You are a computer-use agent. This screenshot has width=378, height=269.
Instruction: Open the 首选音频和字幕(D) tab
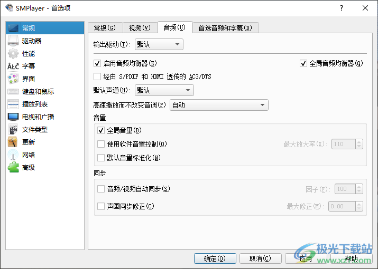[x=226, y=28]
